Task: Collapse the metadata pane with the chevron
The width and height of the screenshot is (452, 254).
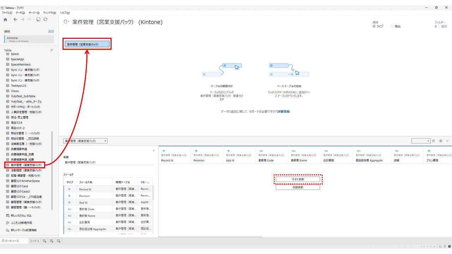Action: pyautogui.click(x=154, y=151)
